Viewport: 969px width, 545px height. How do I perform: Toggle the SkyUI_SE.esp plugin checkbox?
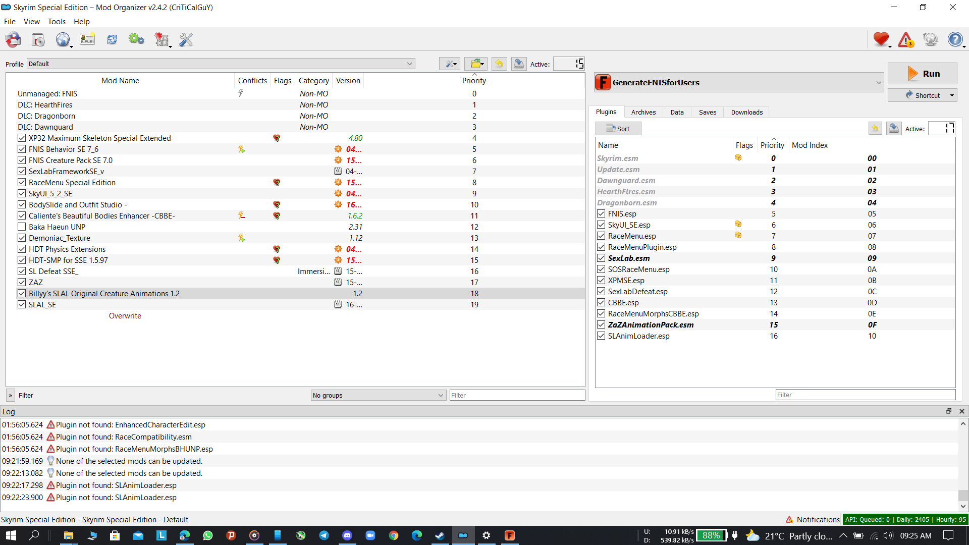coord(601,225)
